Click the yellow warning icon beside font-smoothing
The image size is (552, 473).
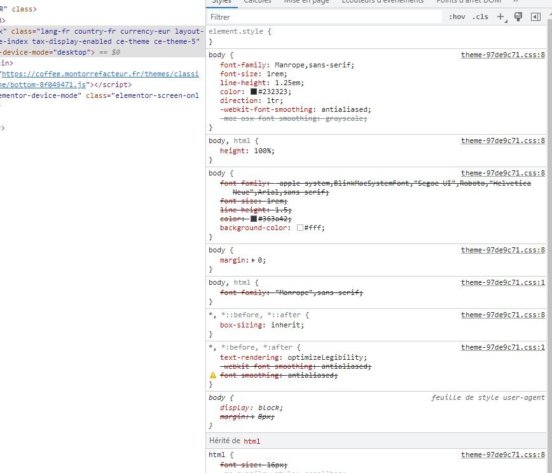pyautogui.click(x=214, y=376)
